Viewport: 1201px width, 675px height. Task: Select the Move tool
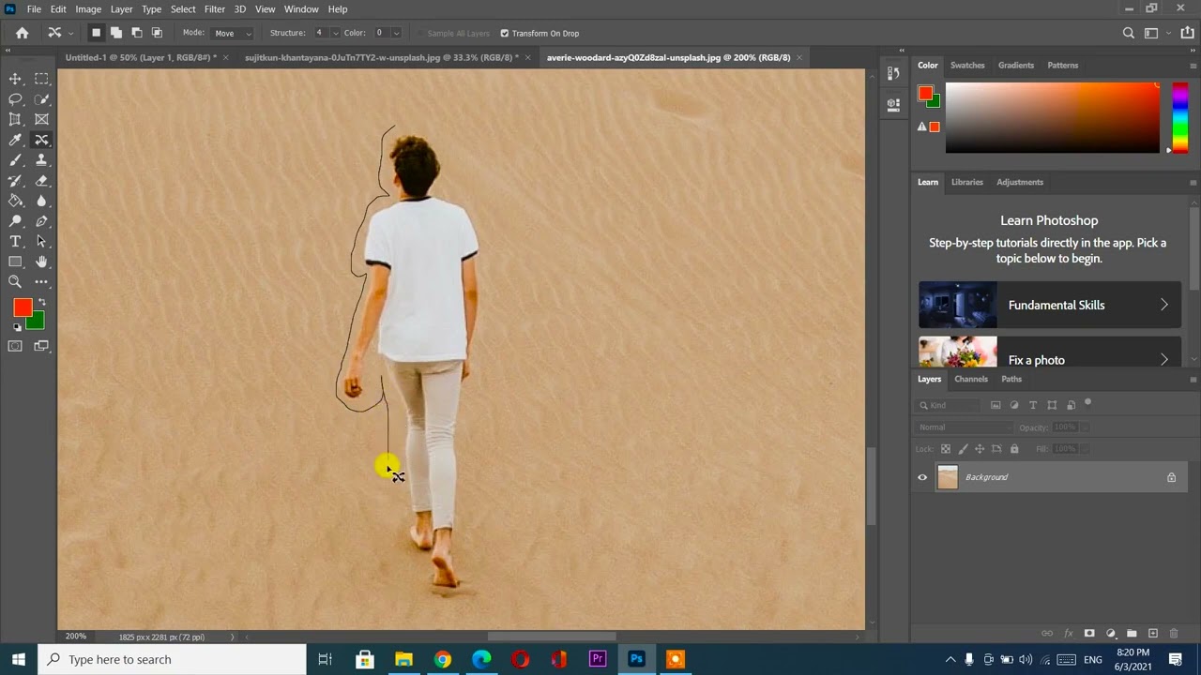15,79
